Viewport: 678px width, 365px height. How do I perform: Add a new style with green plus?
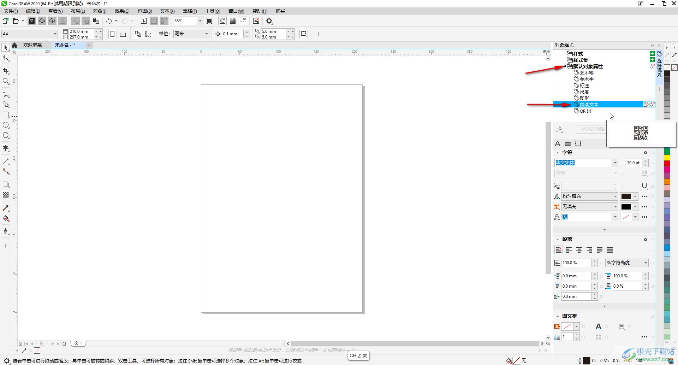[652, 54]
